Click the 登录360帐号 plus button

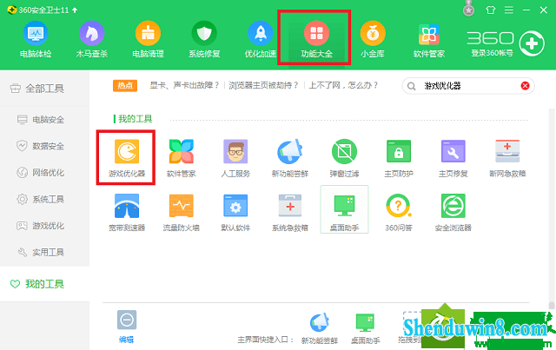[x=532, y=43]
